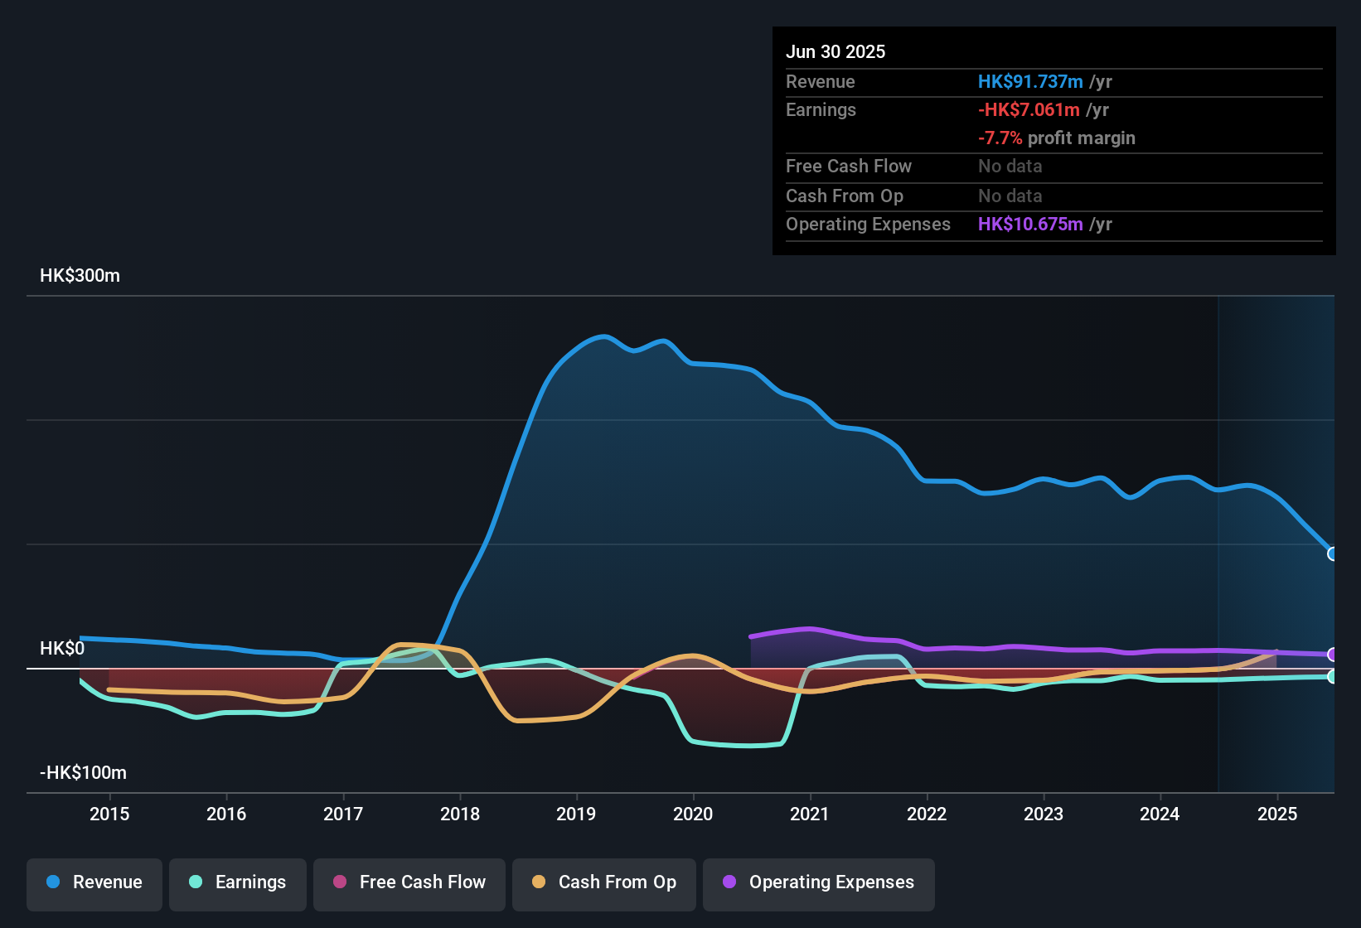
Task: Select the Earnings endpoint marker on the chart
Action: click(1333, 677)
